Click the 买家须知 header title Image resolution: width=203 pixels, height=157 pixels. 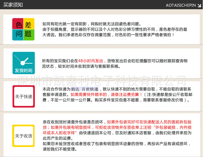(13, 5)
